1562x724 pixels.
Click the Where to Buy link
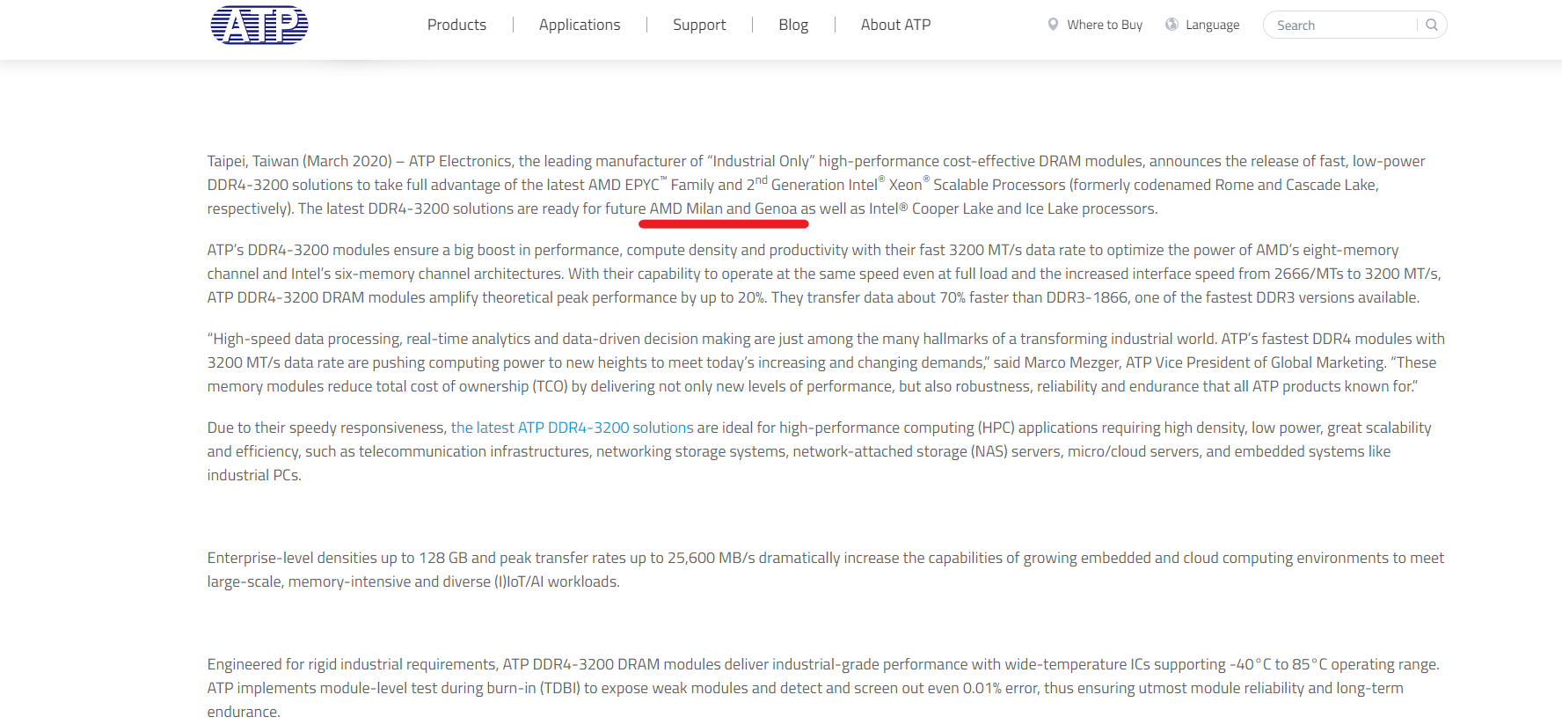1105,25
